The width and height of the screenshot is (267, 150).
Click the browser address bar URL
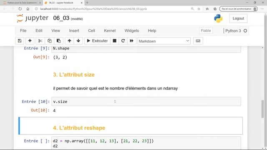pos(93,9)
